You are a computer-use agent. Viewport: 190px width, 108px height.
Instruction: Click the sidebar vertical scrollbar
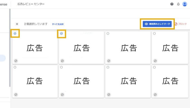point(10,48)
